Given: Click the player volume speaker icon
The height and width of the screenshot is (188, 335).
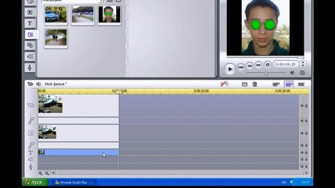Looking at the screenshot, I should (x=292, y=73).
